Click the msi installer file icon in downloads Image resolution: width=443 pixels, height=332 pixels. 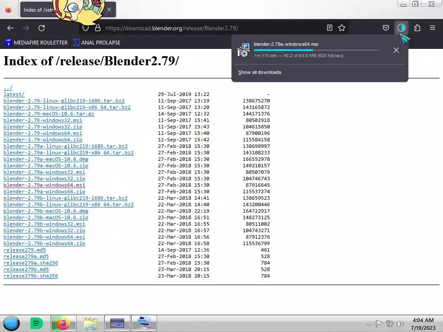click(x=244, y=50)
